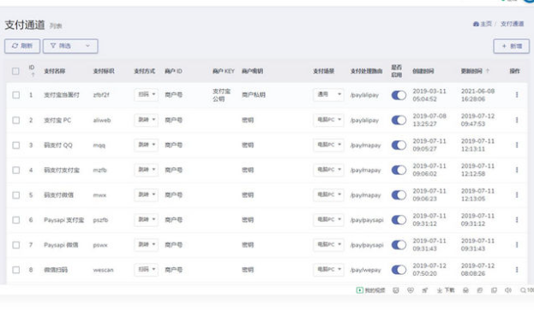Click the 我的视频 label in bottom bar
The width and height of the screenshot is (534, 310).
(375, 290)
